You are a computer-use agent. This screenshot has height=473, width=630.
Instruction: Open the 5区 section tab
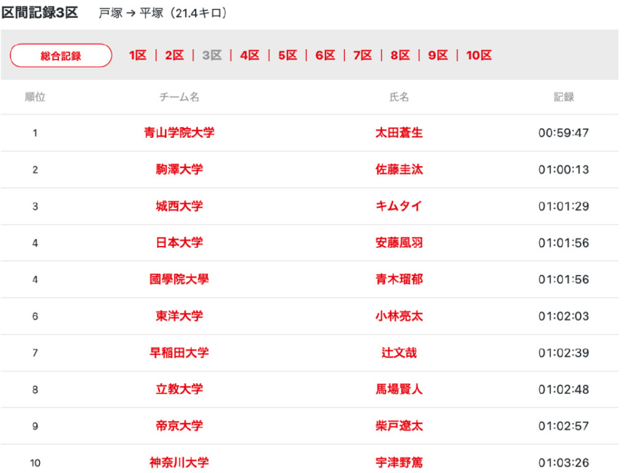coord(287,56)
